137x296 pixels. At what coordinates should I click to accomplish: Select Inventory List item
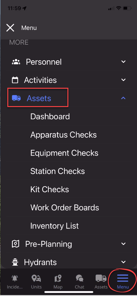55,226
